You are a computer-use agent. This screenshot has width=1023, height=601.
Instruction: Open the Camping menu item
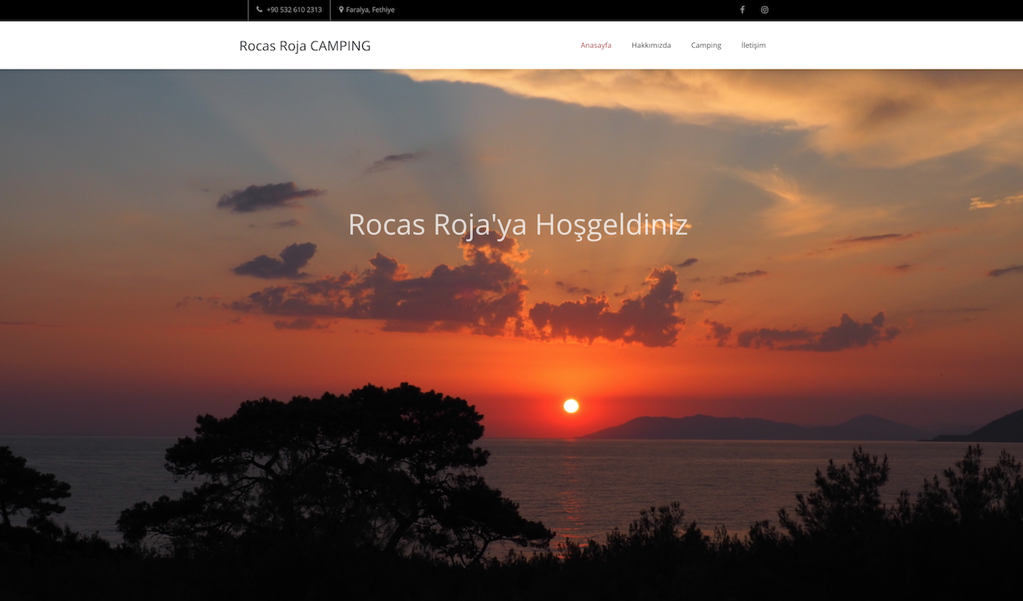[x=707, y=46]
